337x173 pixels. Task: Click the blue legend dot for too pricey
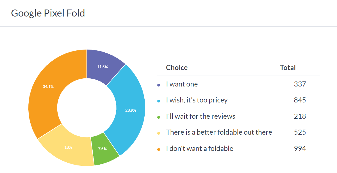pos(159,101)
